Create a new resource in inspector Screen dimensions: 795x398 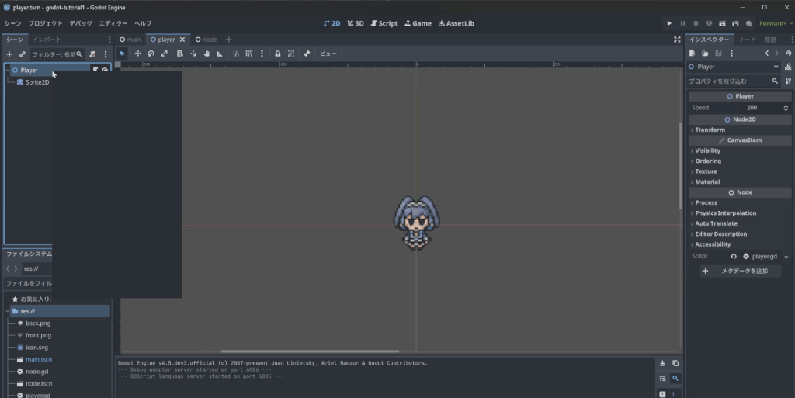coord(692,54)
